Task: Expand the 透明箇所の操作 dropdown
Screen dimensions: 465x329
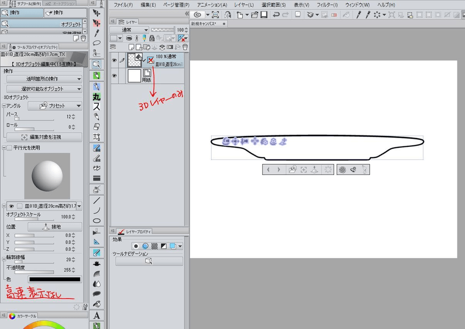Action: point(44,79)
